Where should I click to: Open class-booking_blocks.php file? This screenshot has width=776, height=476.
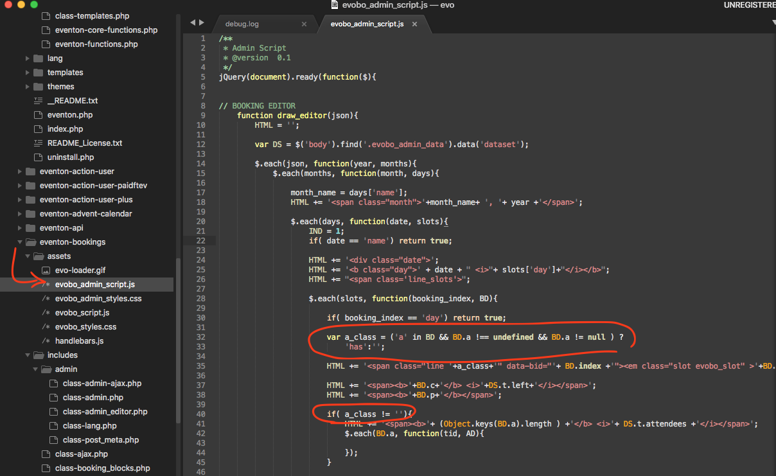[103, 468]
